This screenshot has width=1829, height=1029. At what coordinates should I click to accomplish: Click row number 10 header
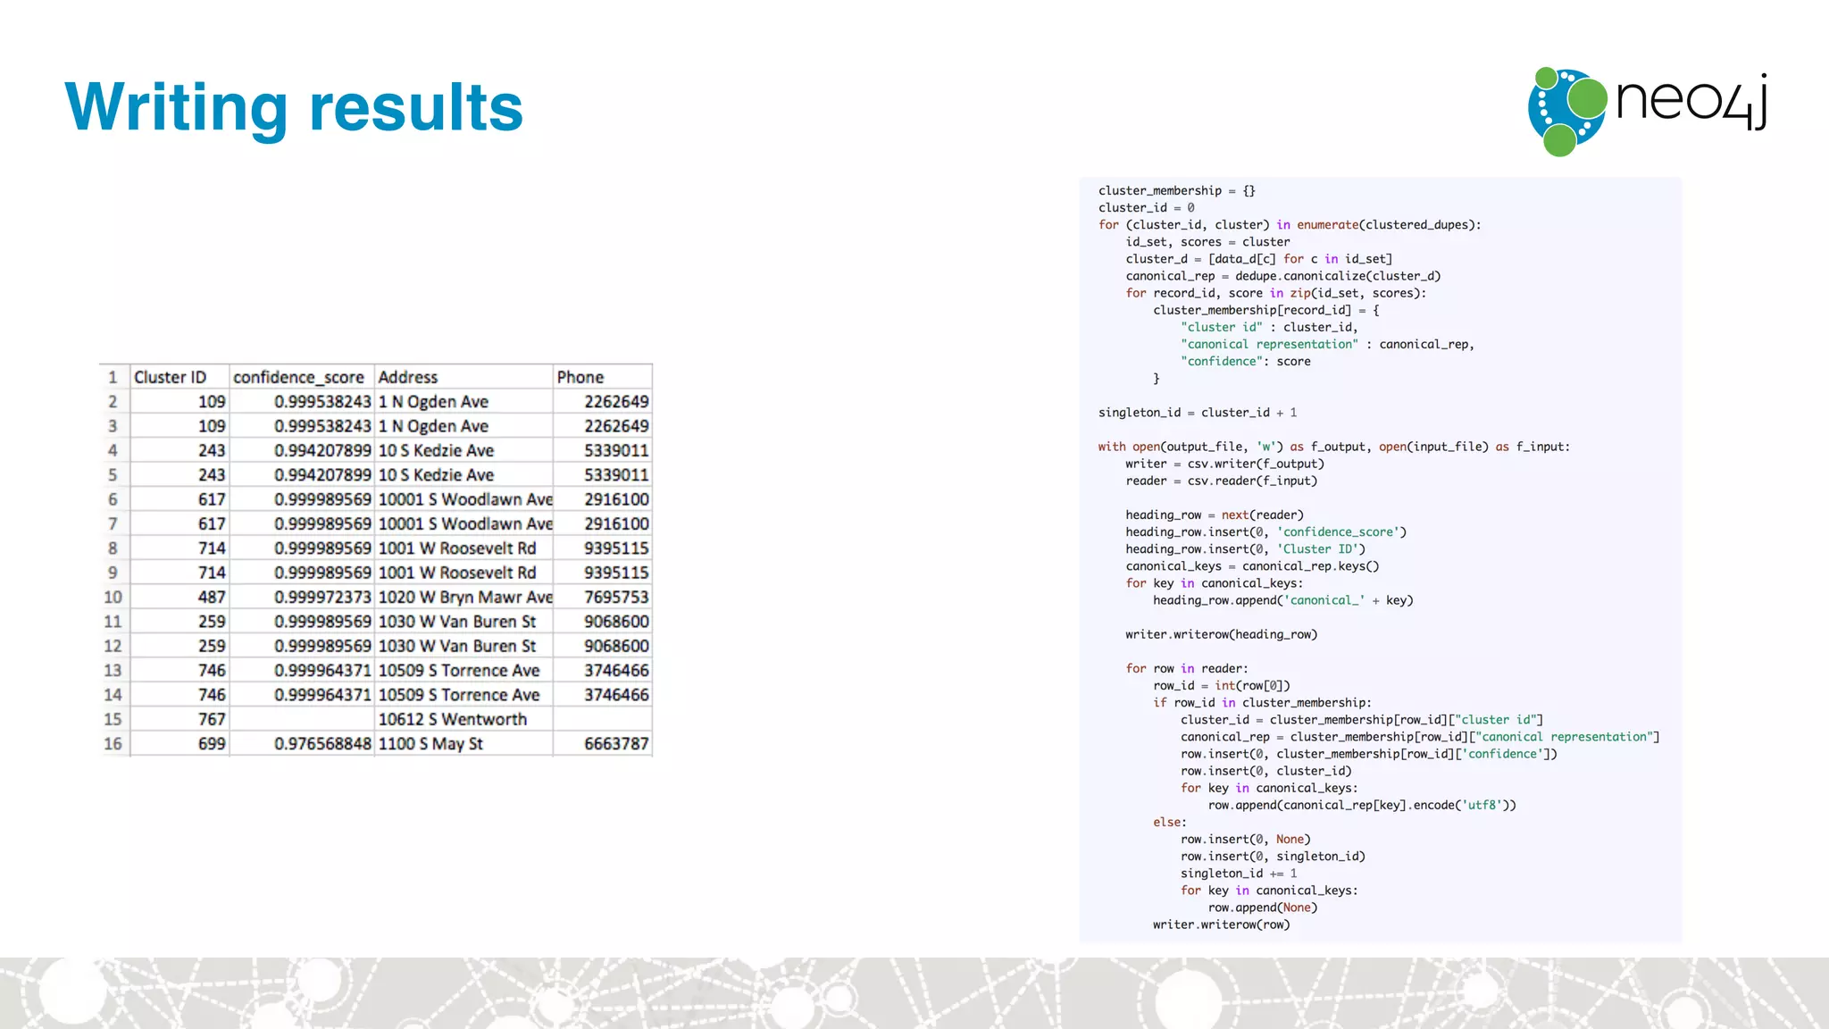click(113, 597)
